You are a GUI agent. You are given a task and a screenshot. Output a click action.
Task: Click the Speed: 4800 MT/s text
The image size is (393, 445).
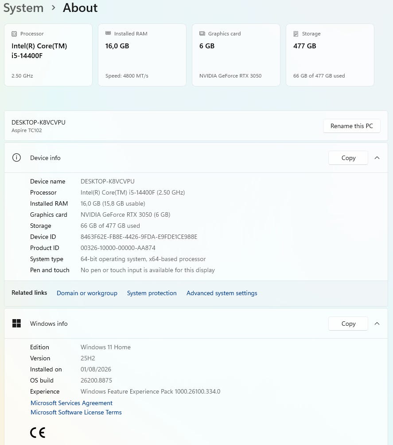pos(127,76)
